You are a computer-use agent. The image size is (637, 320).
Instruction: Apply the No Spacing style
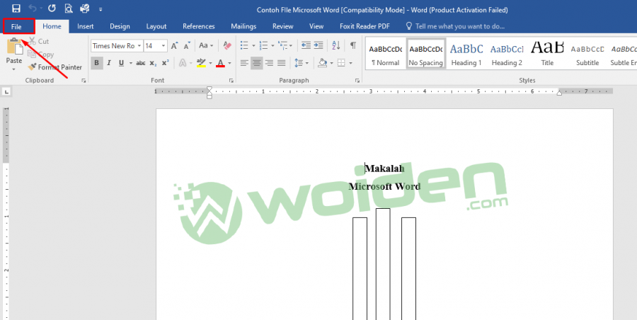point(426,54)
